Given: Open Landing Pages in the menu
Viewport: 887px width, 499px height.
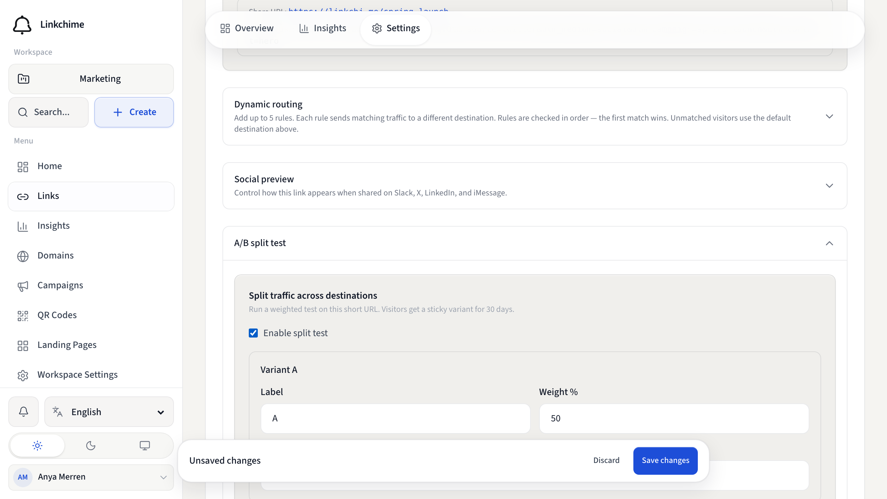Looking at the screenshot, I should click(91, 345).
